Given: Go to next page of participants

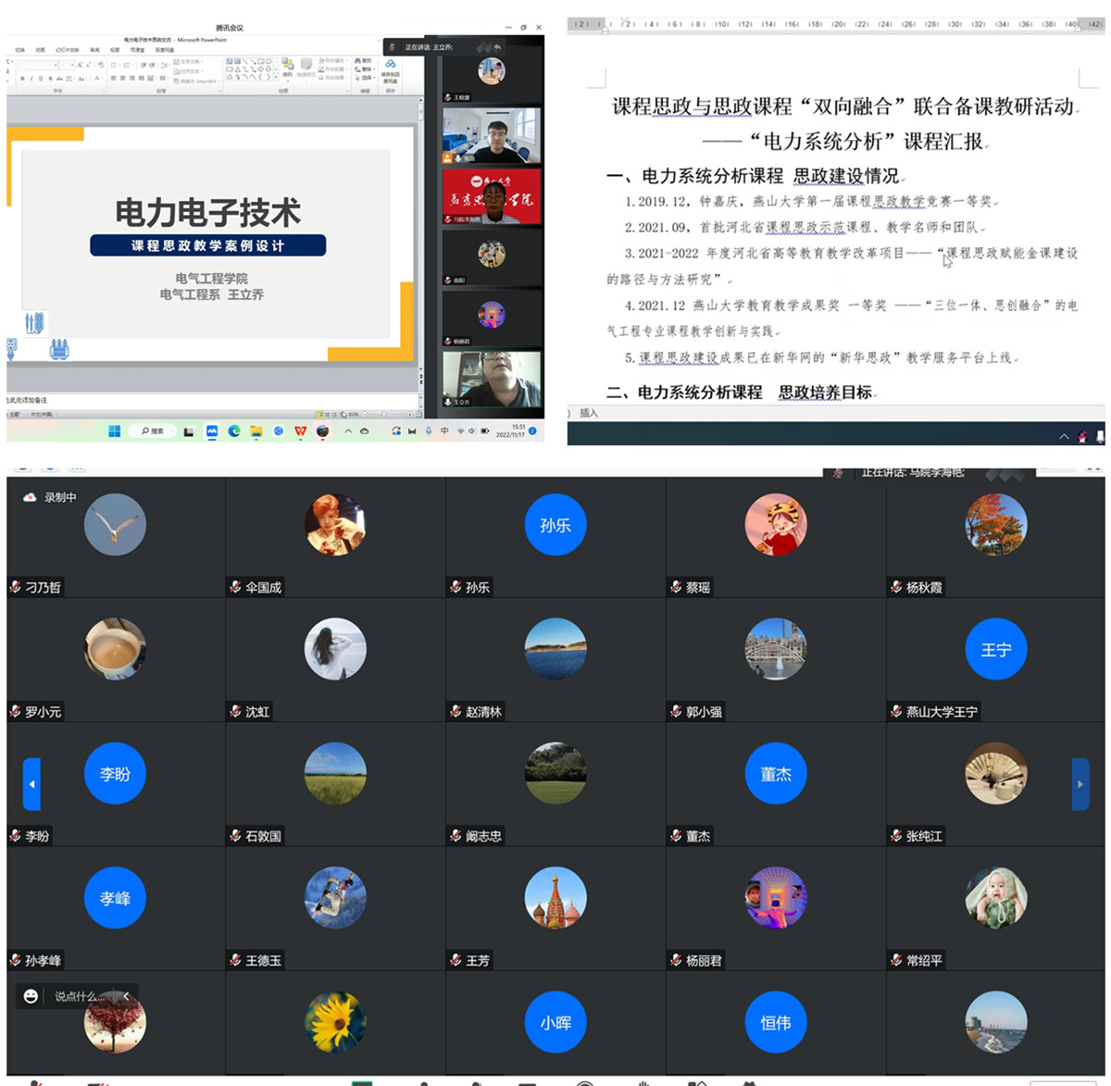Looking at the screenshot, I should (1080, 784).
